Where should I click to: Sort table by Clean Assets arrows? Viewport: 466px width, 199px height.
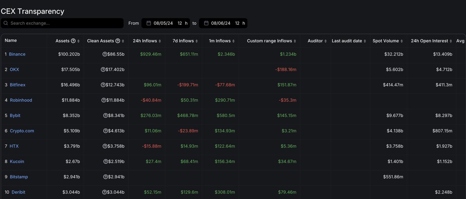tap(123, 41)
